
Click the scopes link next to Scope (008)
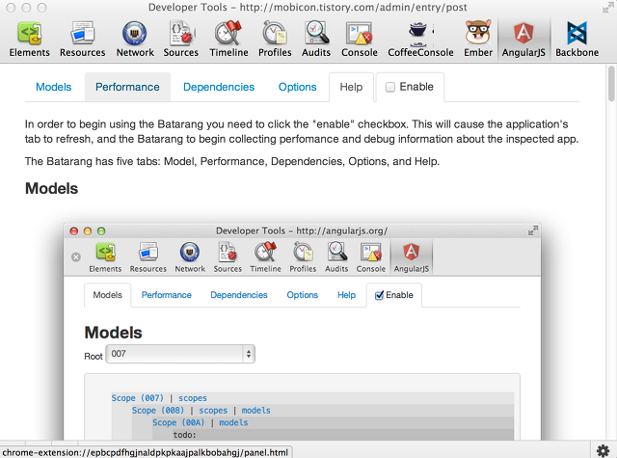coord(213,411)
